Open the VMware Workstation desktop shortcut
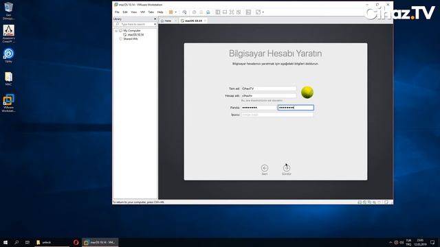This screenshot has width=440, height=247. pyautogui.click(x=8, y=104)
